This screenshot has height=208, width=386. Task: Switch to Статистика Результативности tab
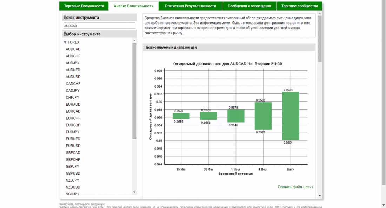coord(189,6)
